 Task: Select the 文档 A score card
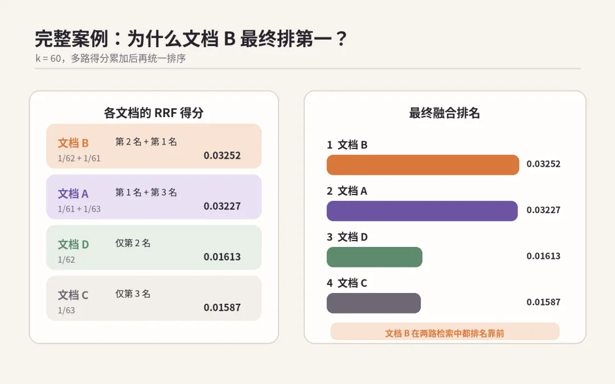(x=154, y=197)
